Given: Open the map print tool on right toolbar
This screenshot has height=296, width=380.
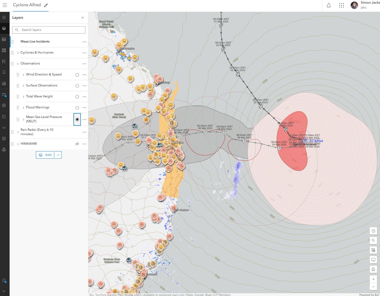Looking at the screenshot, I should (373, 250).
